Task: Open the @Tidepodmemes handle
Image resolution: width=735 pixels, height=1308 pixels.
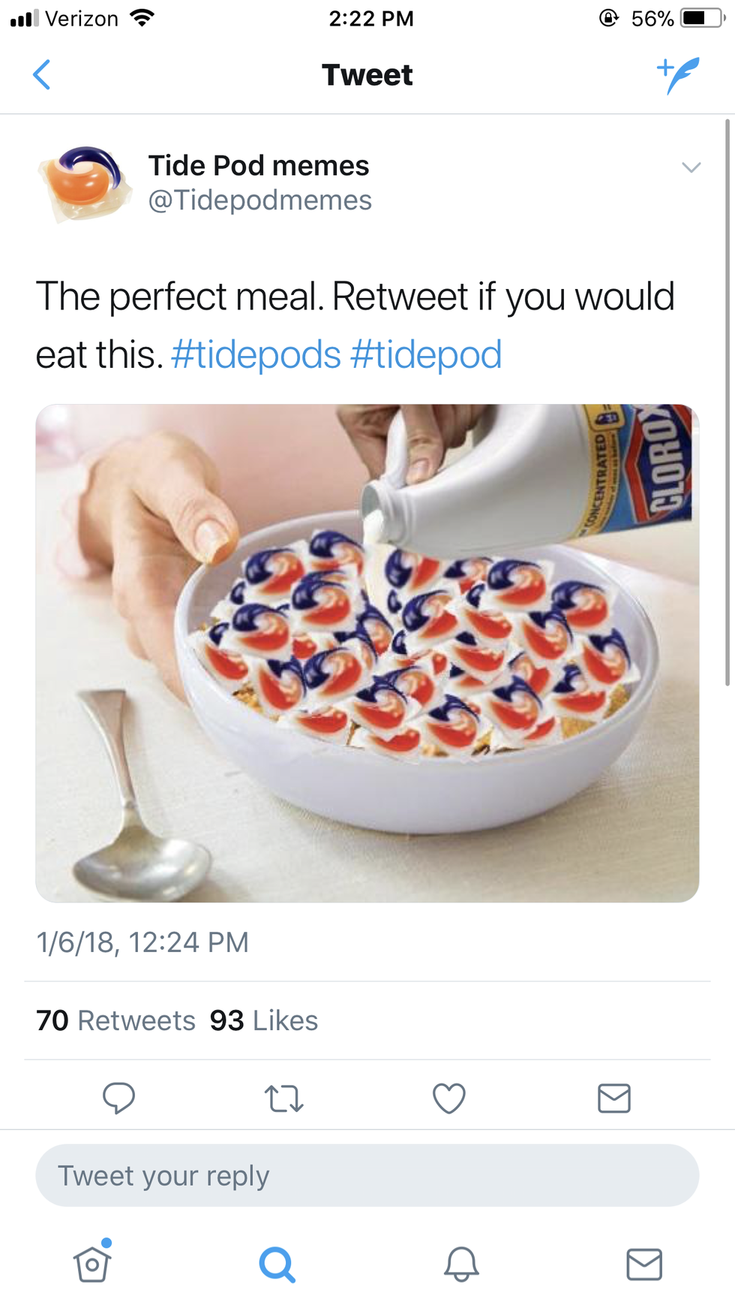Action: [x=259, y=200]
